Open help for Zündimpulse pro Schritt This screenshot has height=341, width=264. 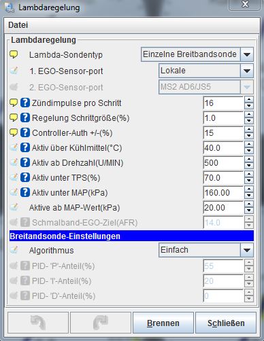(25, 103)
